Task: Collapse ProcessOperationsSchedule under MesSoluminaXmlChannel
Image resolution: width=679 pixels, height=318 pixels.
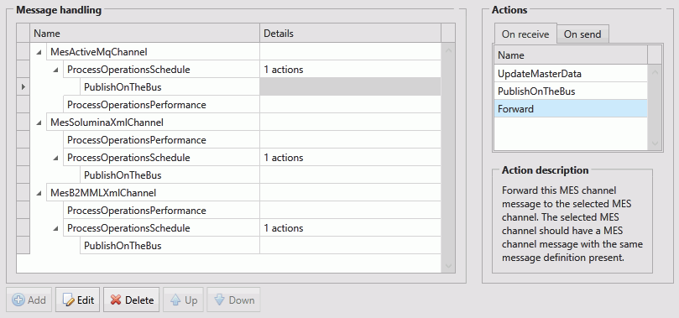Action: pyautogui.click(x=56, y=158)
